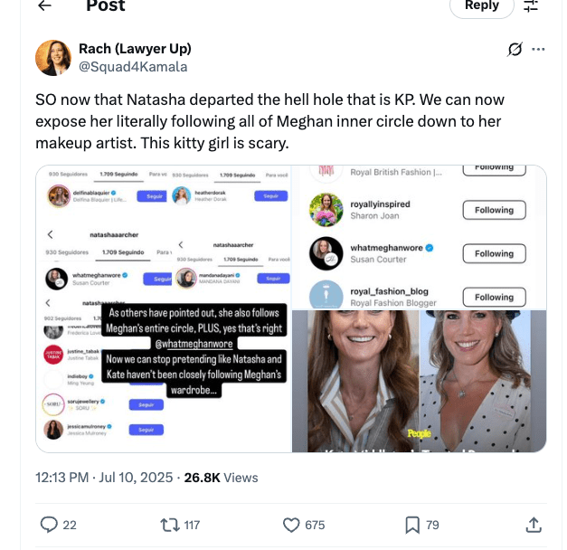Open the post's more options menu
This screenshot has height=550, width=567.
[x=539, y=49]
